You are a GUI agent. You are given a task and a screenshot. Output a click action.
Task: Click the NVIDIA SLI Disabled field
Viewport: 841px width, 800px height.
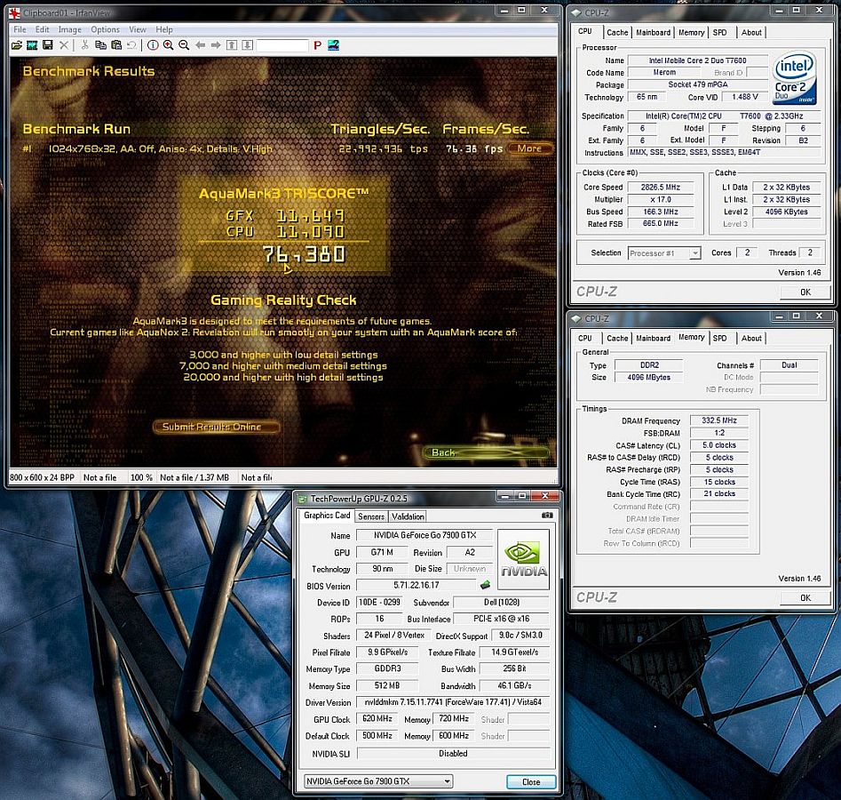pos(453,753)
